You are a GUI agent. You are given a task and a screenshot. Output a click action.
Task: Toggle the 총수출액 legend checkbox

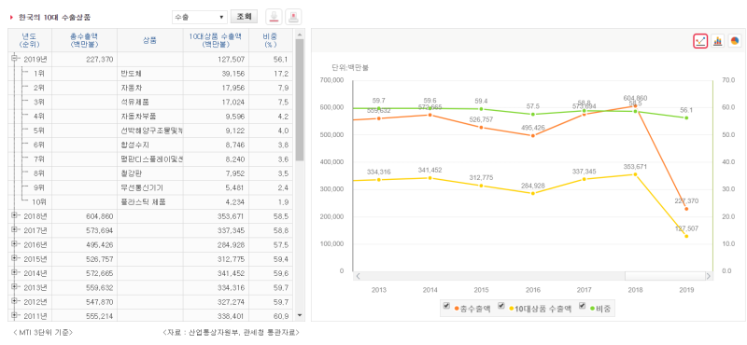446,307
